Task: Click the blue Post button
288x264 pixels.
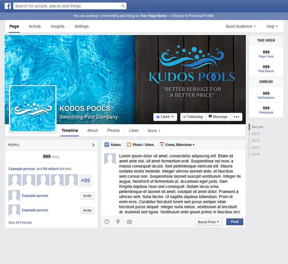Action: pos(235,222)
